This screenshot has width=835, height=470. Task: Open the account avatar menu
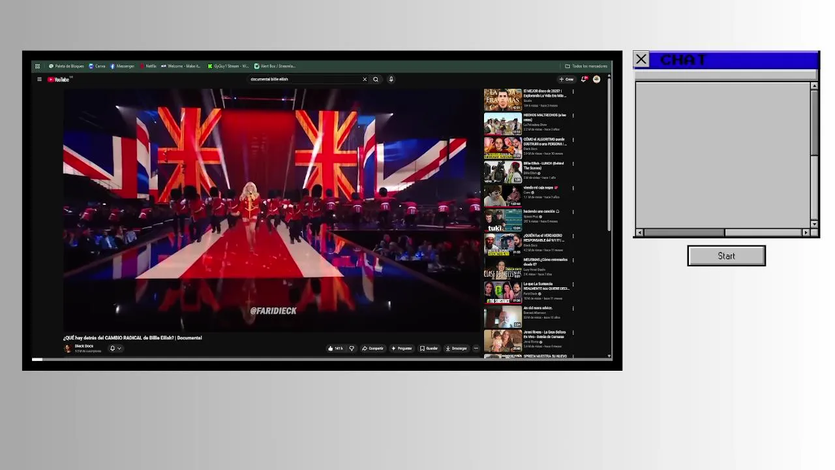(596, 80)
